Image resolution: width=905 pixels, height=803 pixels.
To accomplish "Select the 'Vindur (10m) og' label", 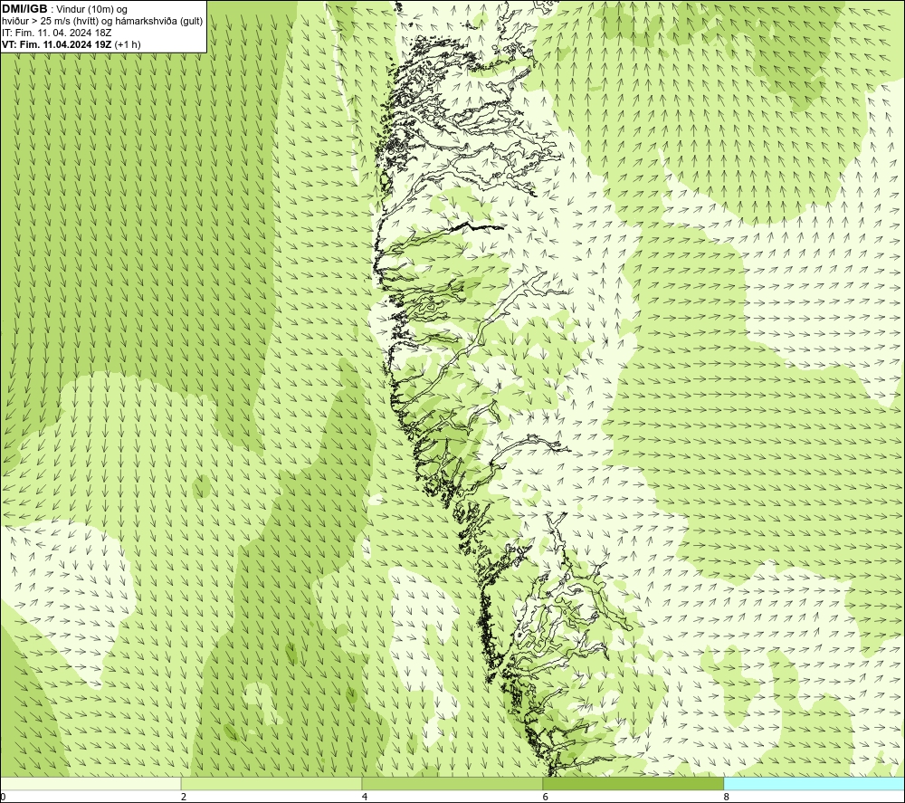I will point(92,9).
